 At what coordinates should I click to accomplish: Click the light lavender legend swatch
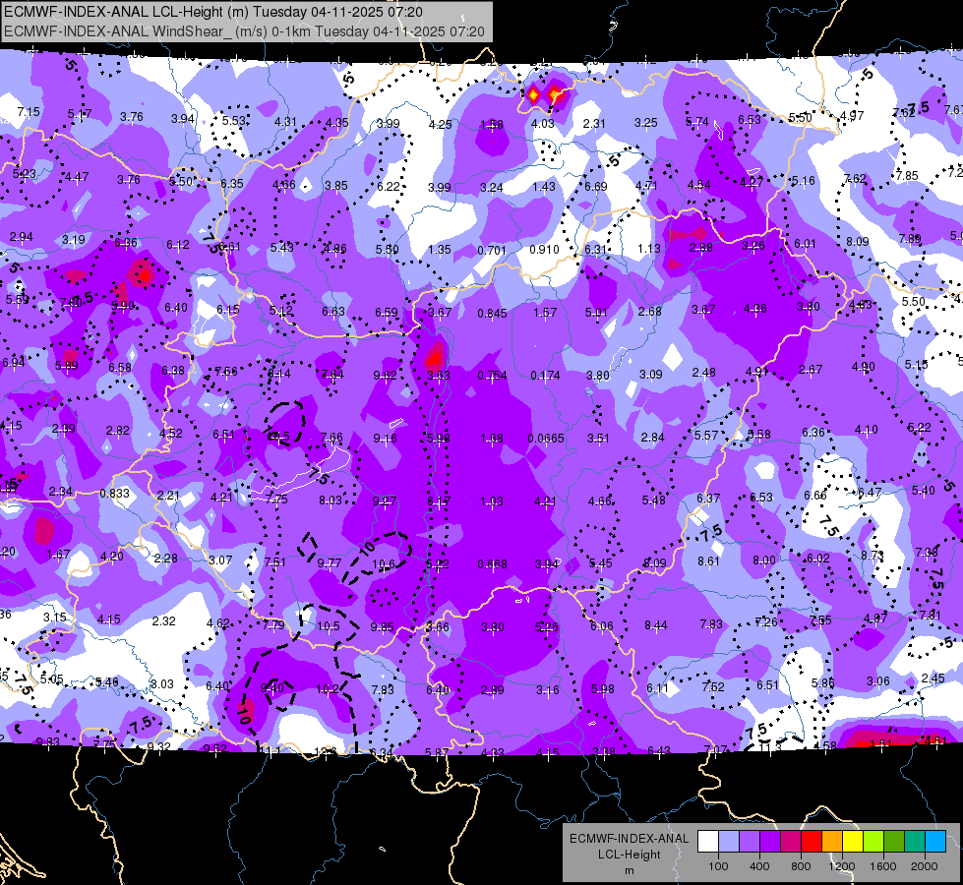coord(729,841)
